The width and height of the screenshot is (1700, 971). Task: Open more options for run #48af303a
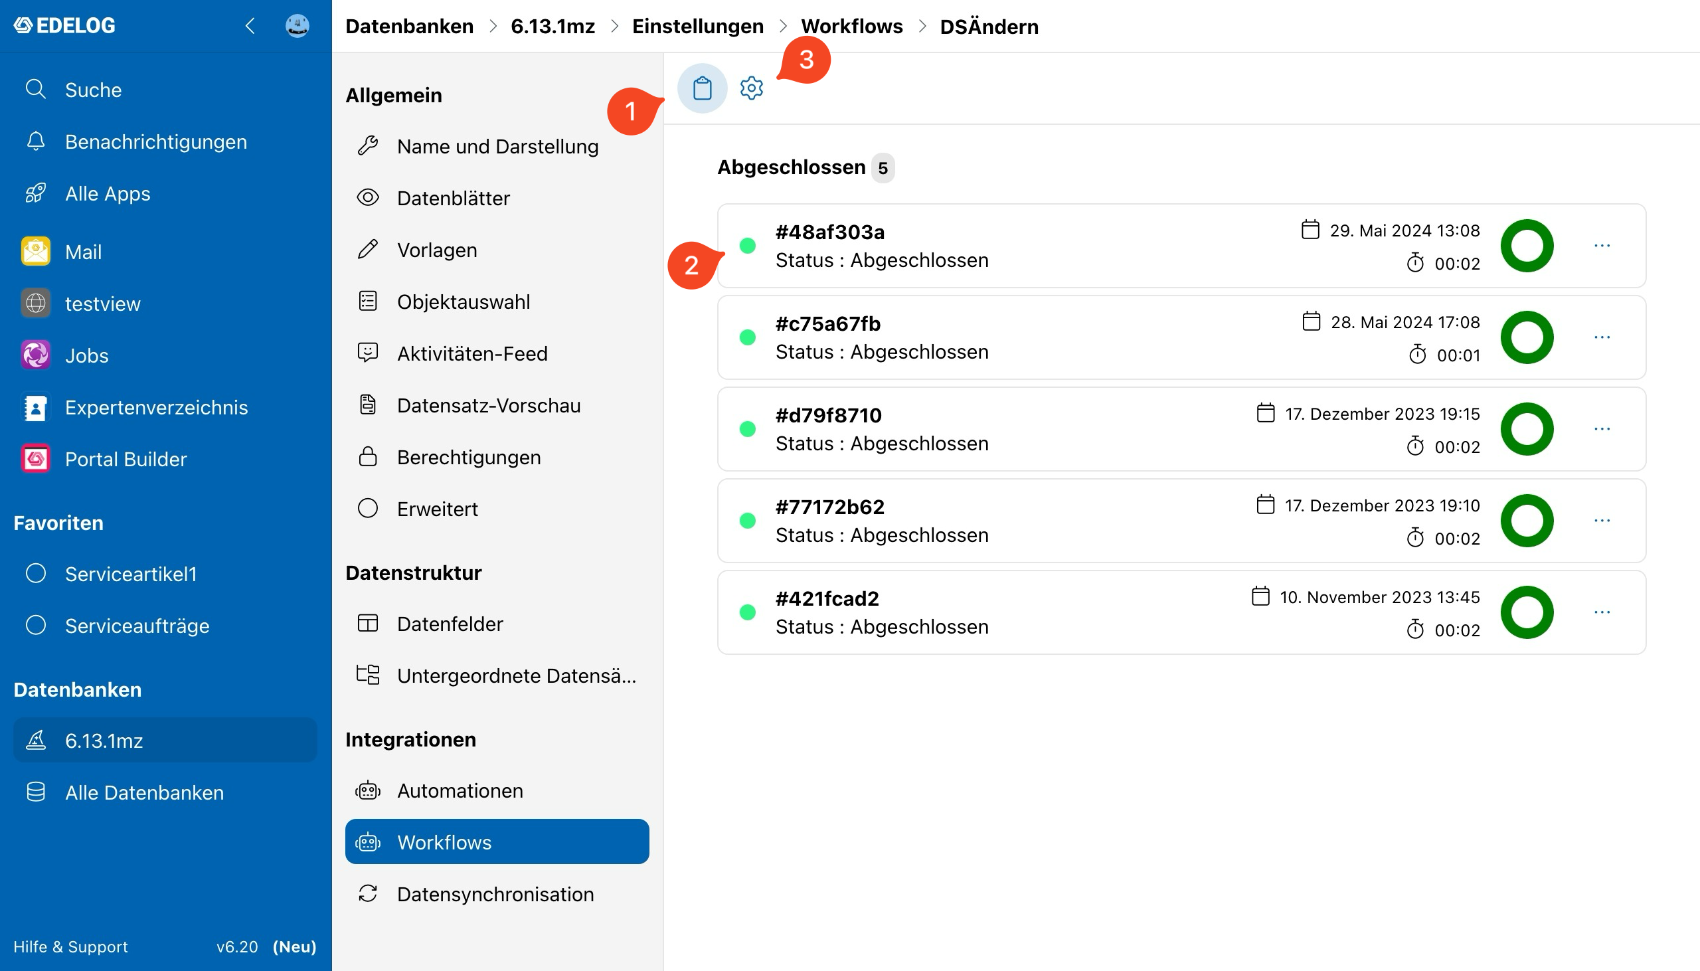click(1601, 246)
